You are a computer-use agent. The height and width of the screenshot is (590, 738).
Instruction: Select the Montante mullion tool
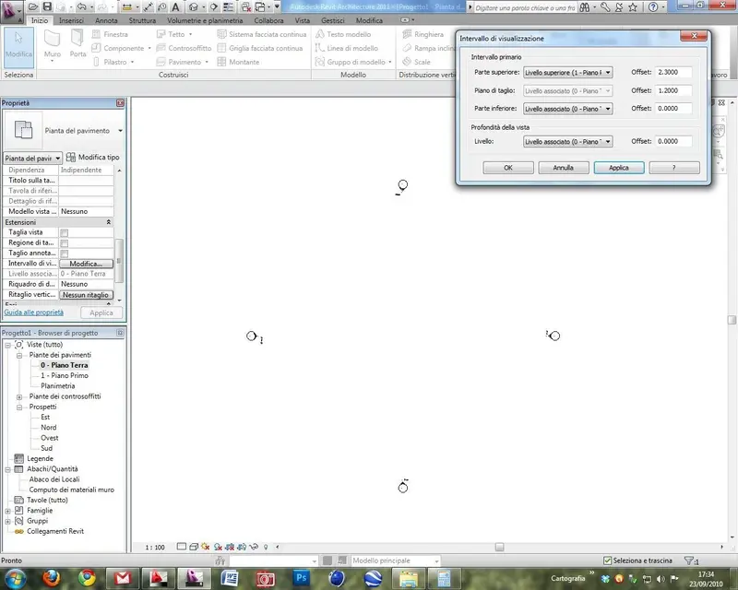click(238, 62)
